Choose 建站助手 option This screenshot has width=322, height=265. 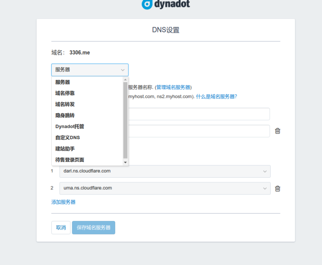pyautogui.click(x=65, y=149)
